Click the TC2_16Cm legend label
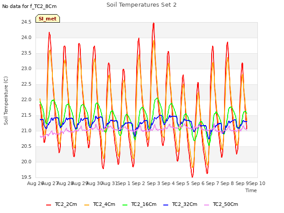Screen dimensions: 284x213 144,204
